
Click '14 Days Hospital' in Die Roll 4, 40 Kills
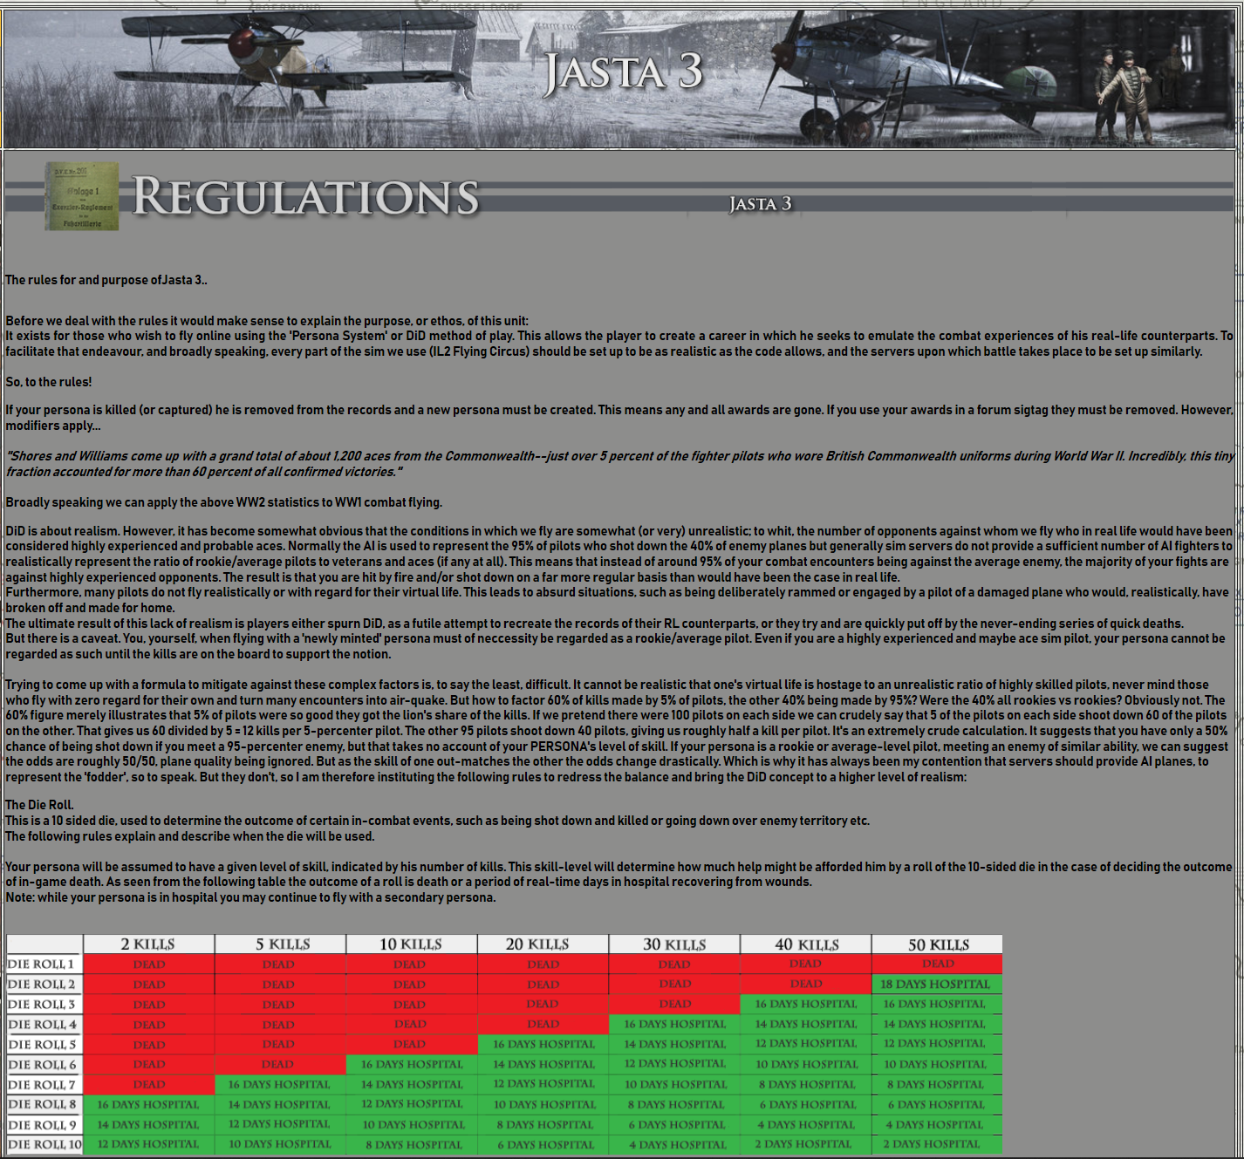pos(806,1024)
